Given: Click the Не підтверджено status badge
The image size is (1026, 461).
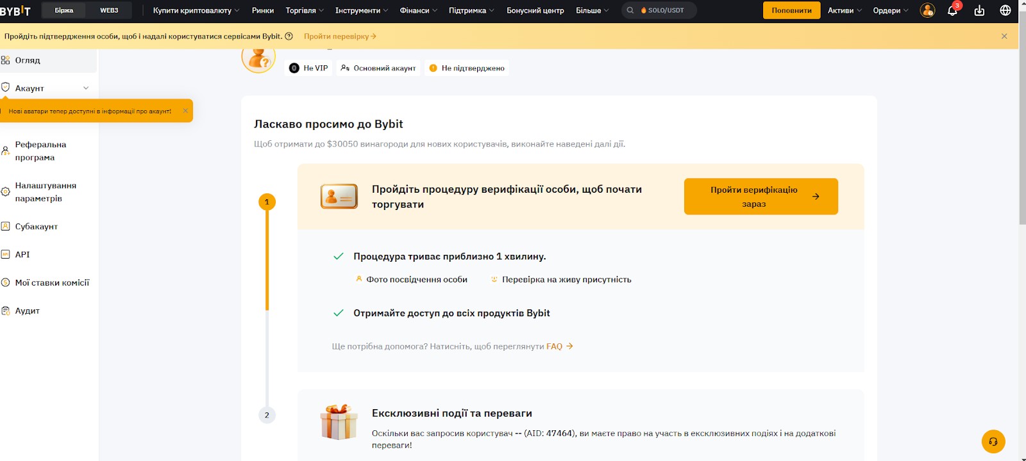Looking at the screenshot, I should click(467, 68).
